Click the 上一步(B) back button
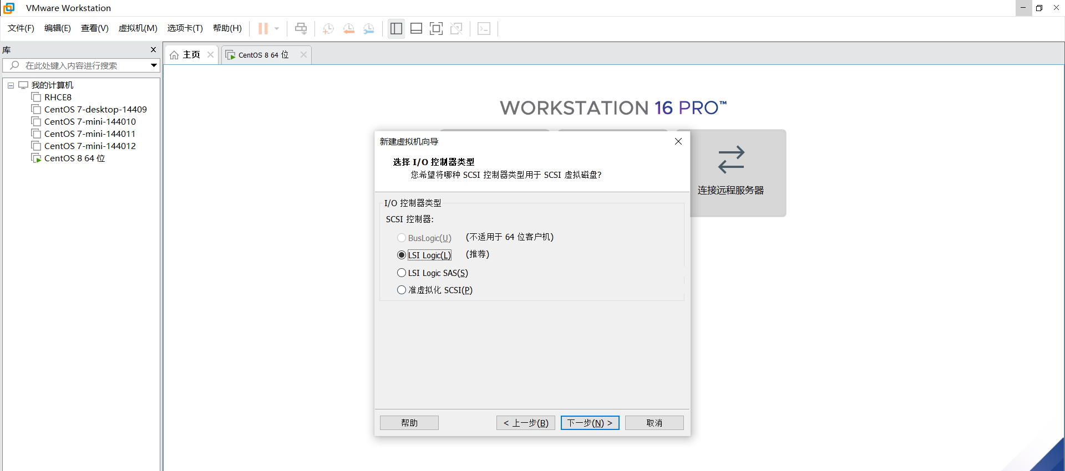 tap(526, 423)
